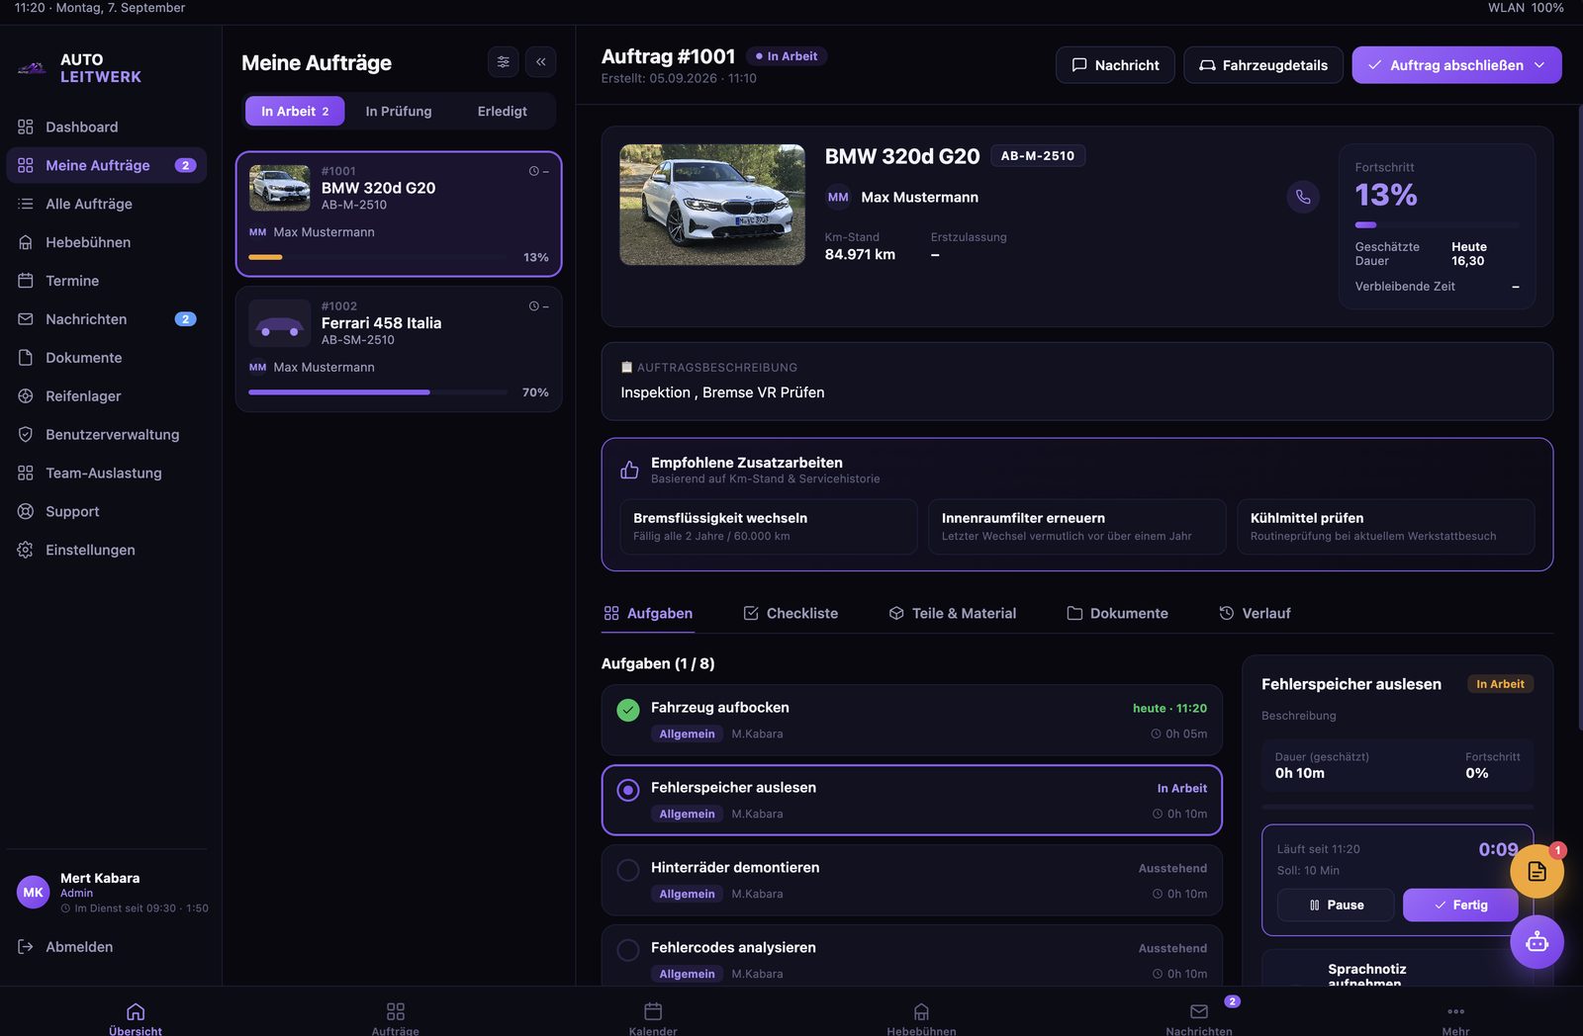Click Fertig to finish the task
Viewport: 1583px width, 1036px height.
click(x=1460, y=906)
